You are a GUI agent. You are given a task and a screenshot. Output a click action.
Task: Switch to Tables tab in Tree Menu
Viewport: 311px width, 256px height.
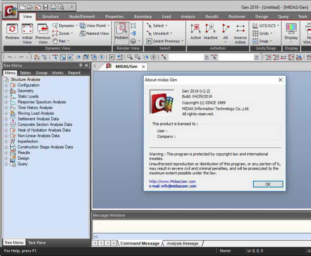[x=25, y=73]
